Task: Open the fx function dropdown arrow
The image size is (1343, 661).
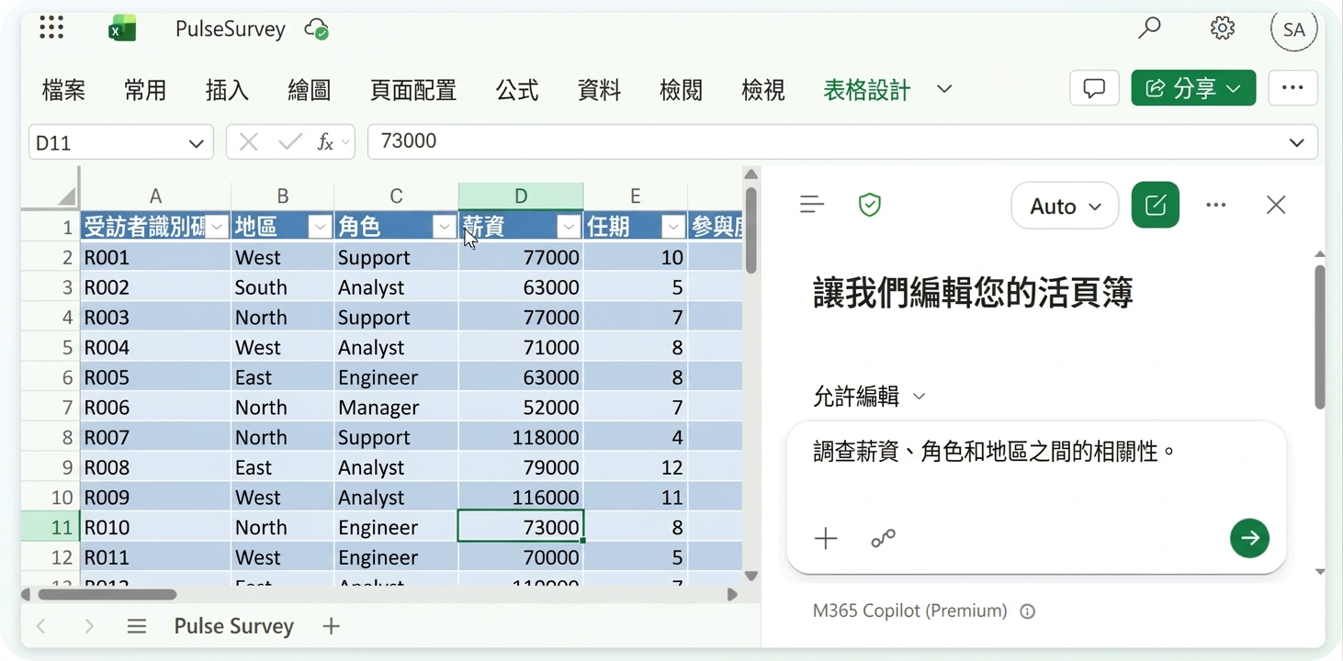Action: tap(345, 142)
